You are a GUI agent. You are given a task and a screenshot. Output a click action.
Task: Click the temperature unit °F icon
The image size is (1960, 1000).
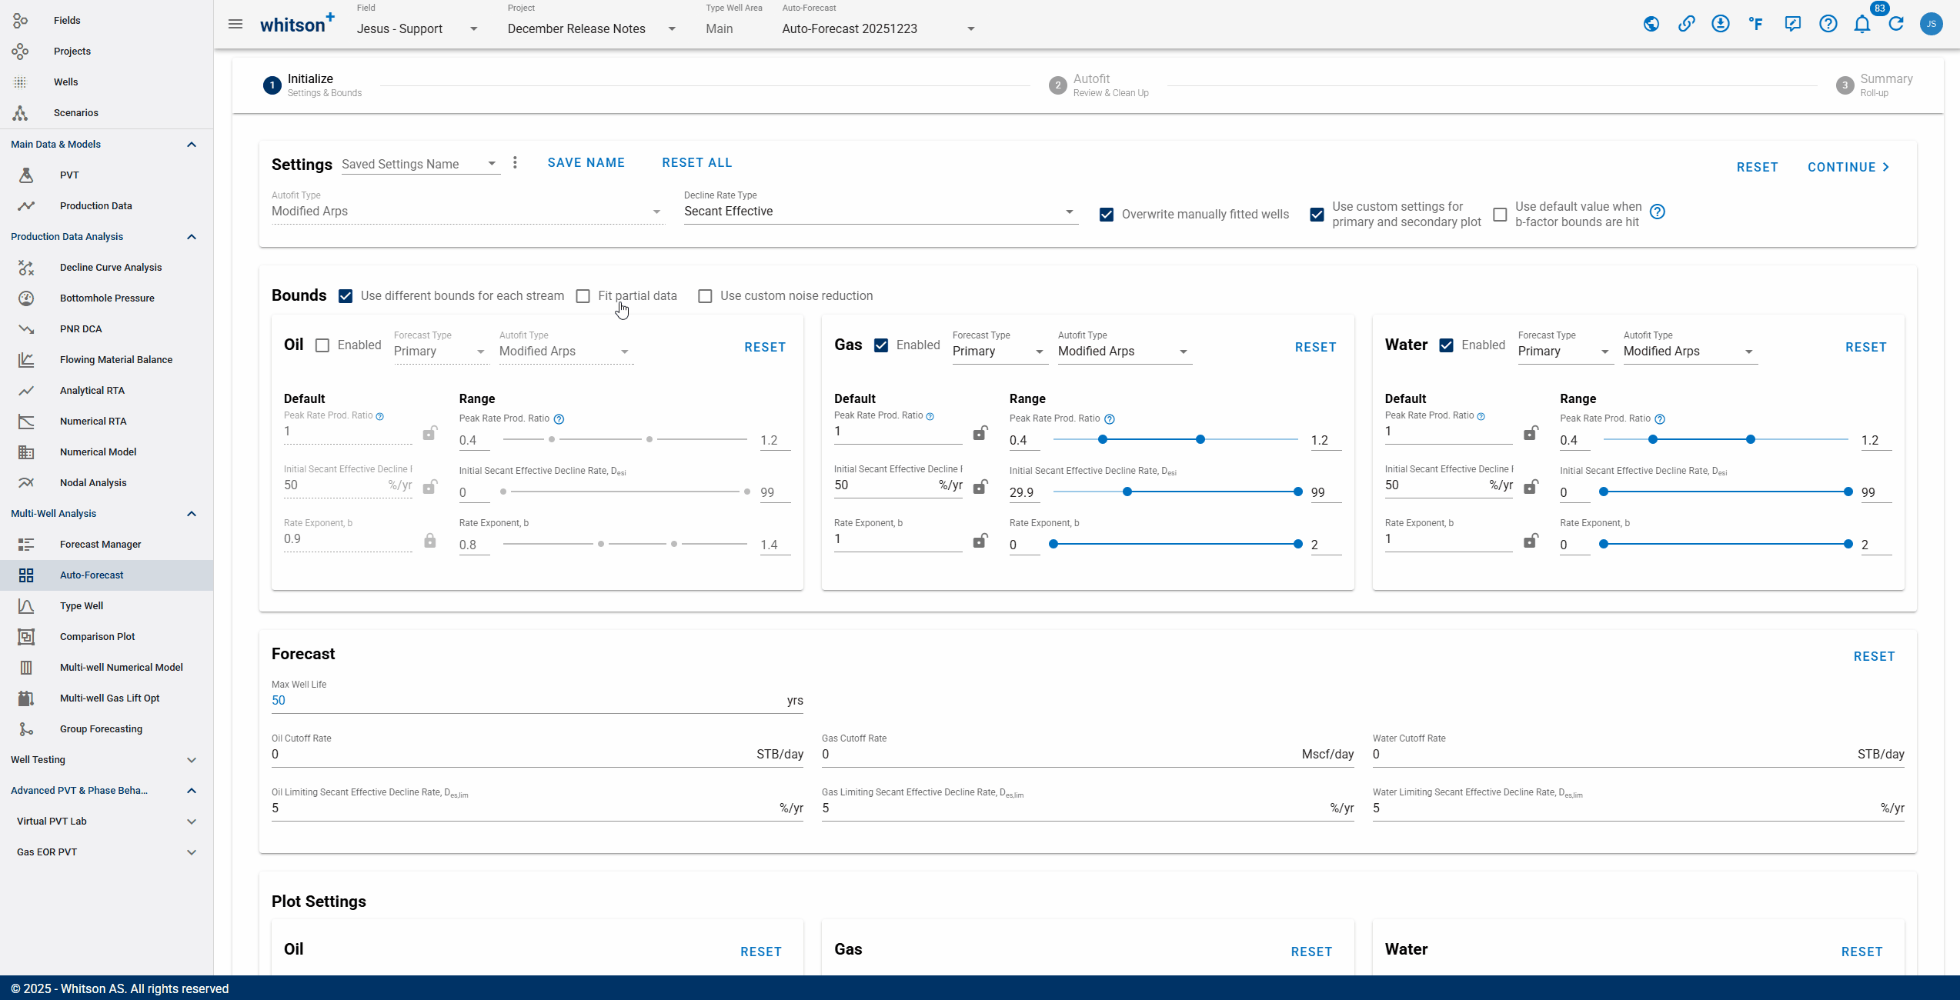coord(1755,24)
